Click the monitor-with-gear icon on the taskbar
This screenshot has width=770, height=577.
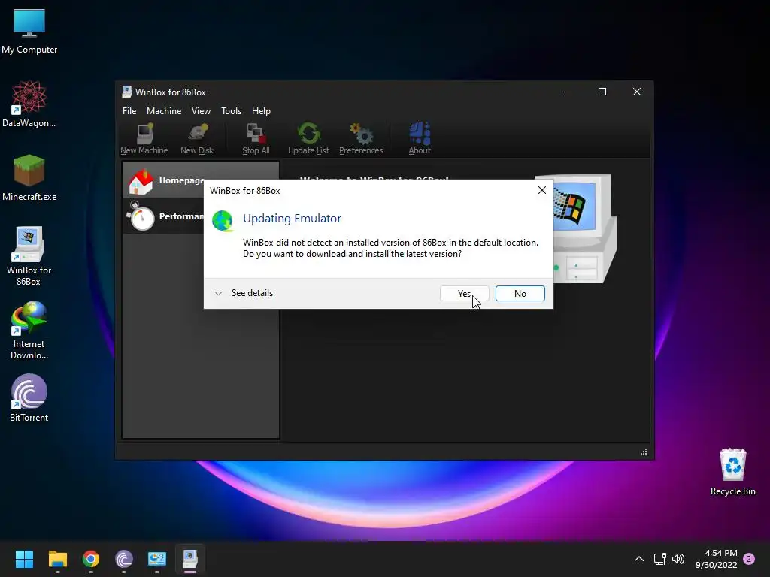157,559
